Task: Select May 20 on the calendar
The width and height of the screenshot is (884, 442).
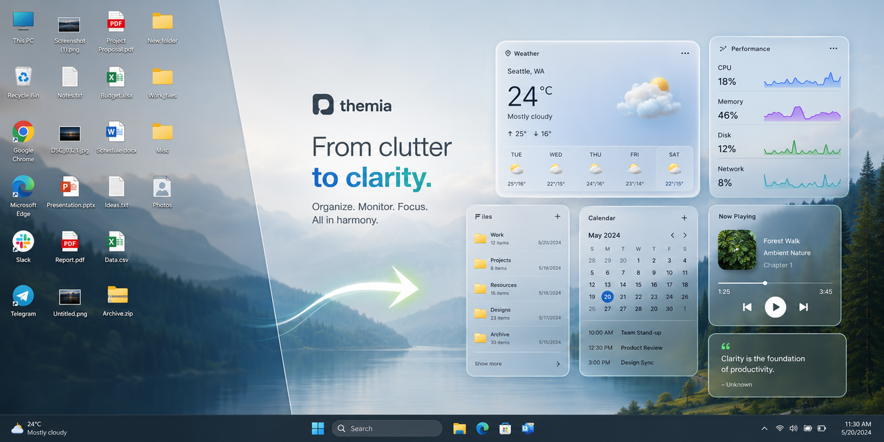Action: 607,297
